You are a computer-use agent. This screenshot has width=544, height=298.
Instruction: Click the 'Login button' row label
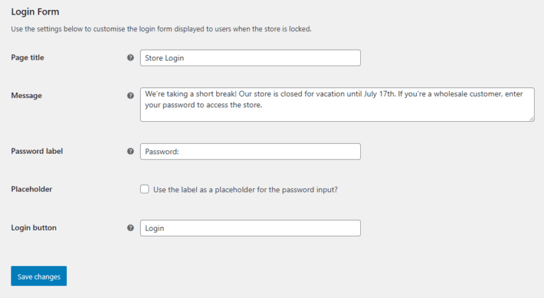pos(34,228)
